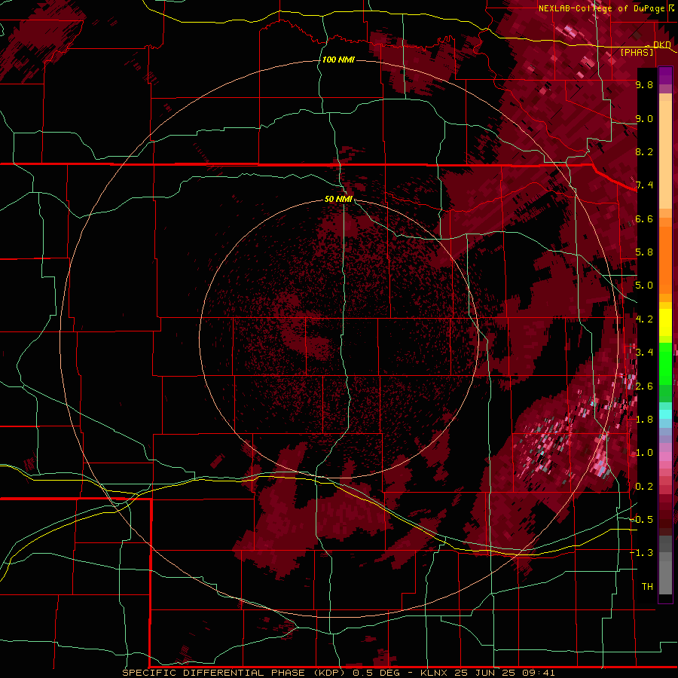Click the [PHAS] legend unit label
Image resolution: width=678 pixels, height=678 pixels.
coord(637,53)
